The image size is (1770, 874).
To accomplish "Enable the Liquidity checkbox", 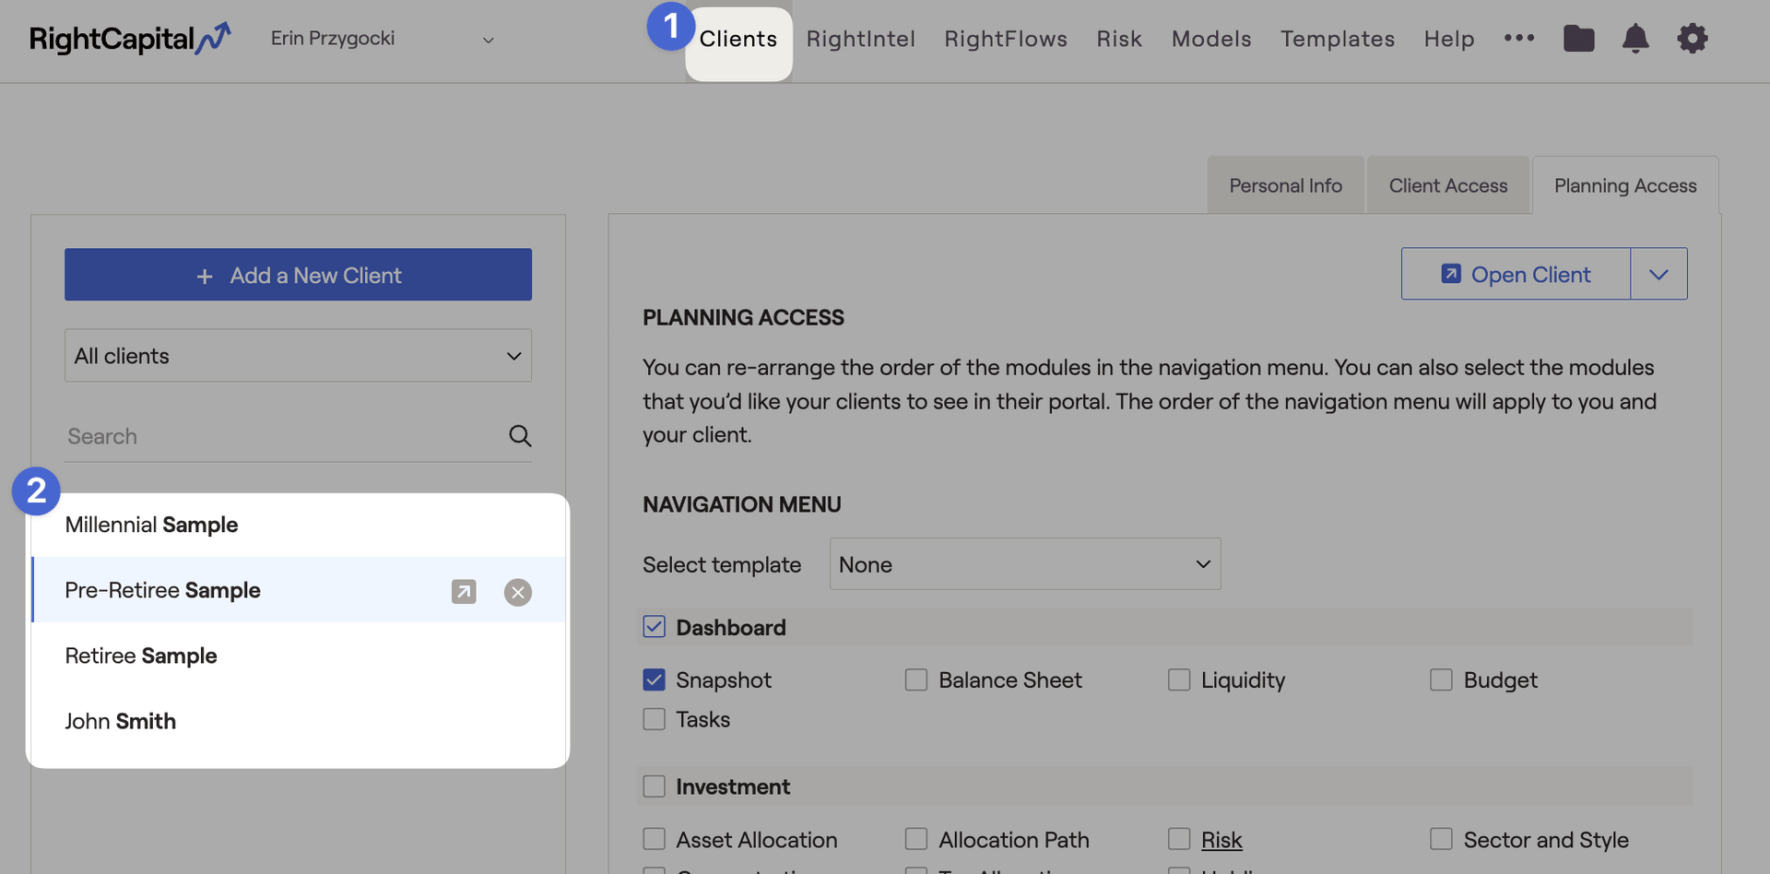I will click(x=1178, y=679).
